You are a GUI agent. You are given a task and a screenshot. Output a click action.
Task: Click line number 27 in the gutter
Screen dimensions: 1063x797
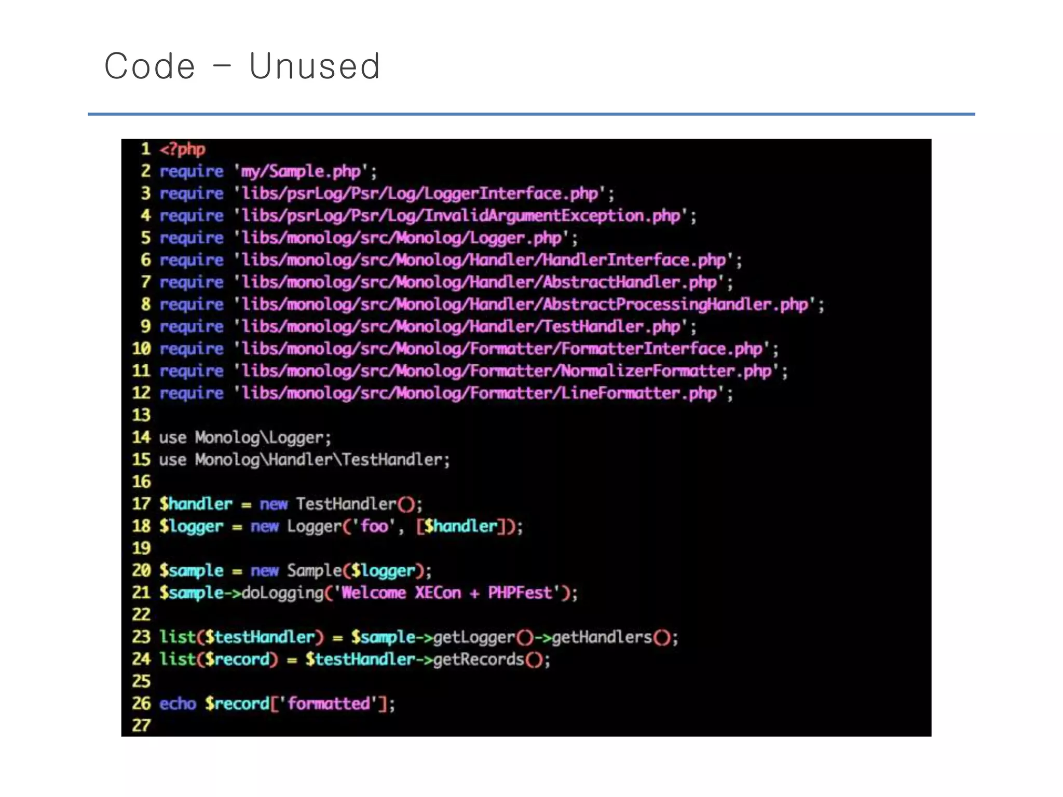click(x=141, y=726)
